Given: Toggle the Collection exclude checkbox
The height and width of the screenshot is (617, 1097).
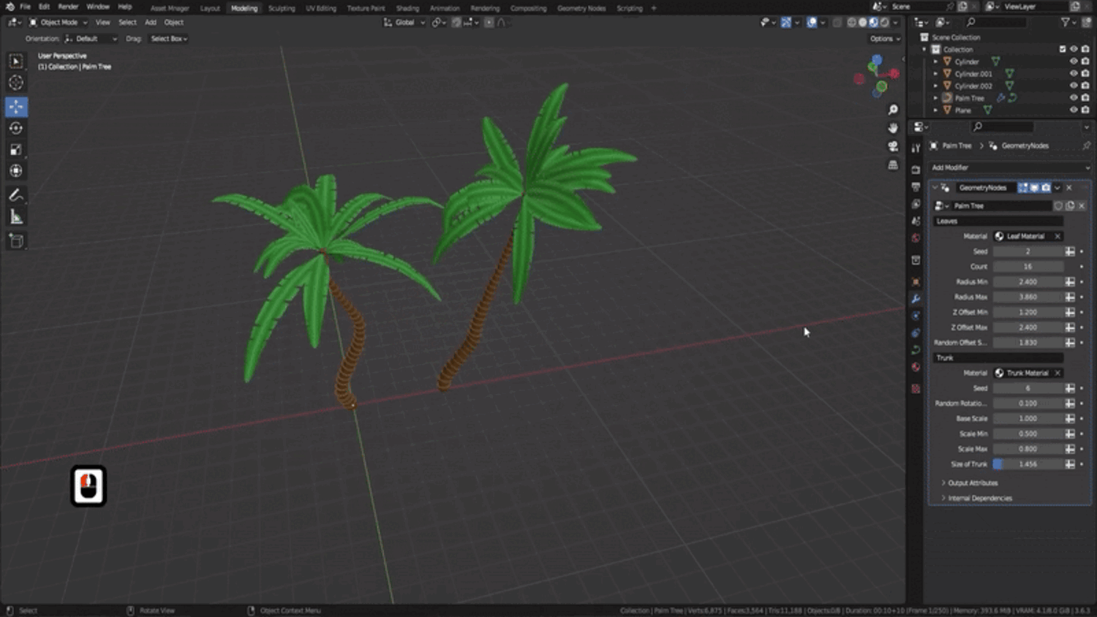Looking at the screenshot, I should pos(1063,50).
